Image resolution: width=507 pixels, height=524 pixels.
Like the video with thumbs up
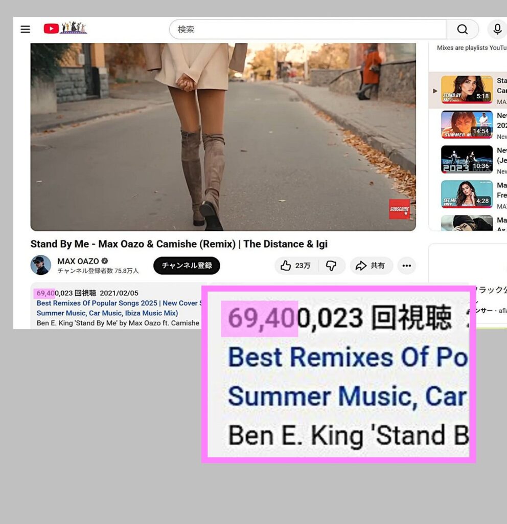tap(296, 266)
